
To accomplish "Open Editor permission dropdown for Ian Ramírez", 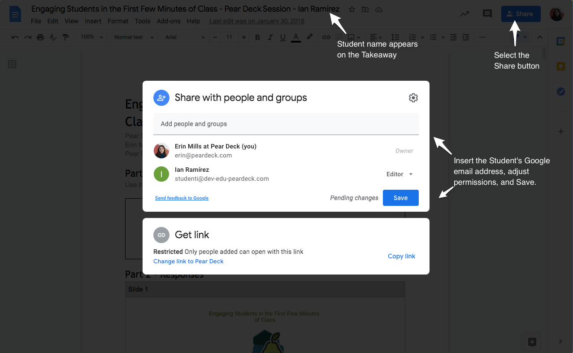I will (399, 174).
